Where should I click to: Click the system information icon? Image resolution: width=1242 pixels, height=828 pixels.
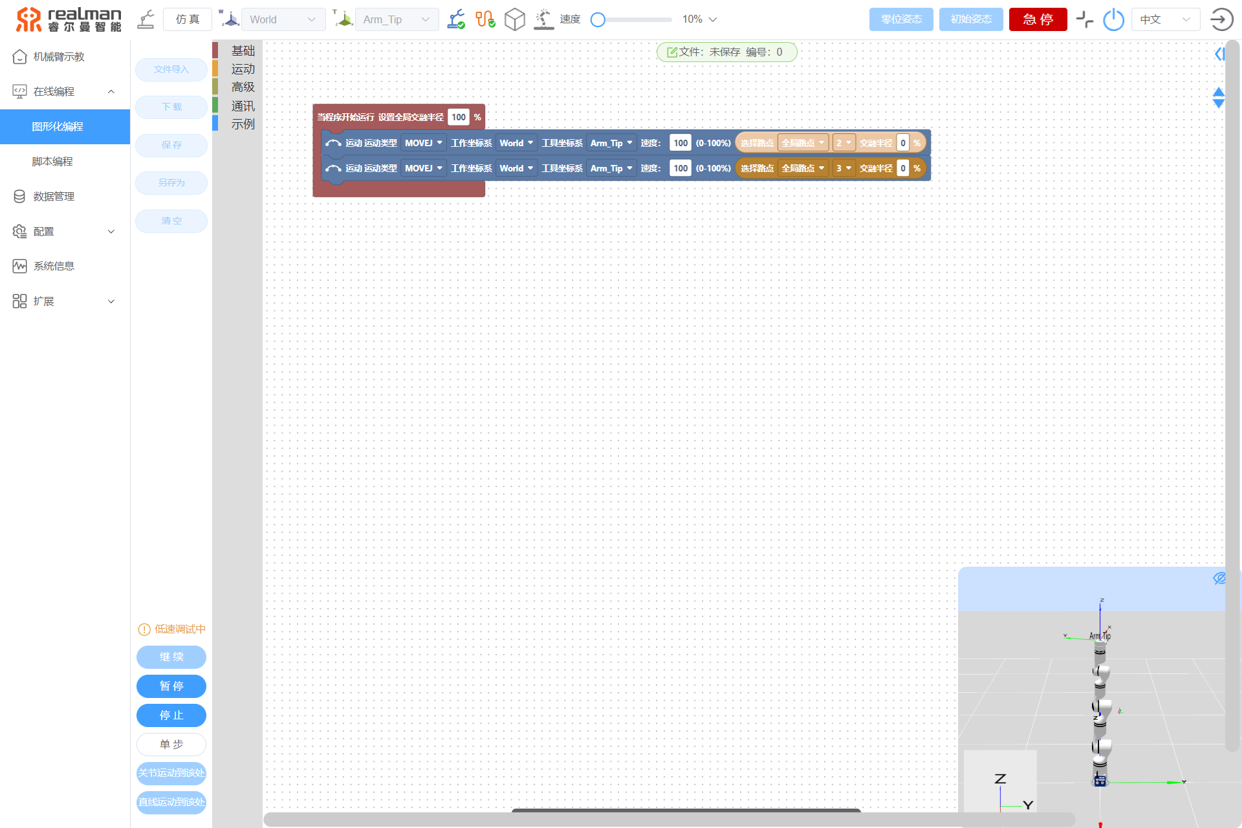click(19, 265)
